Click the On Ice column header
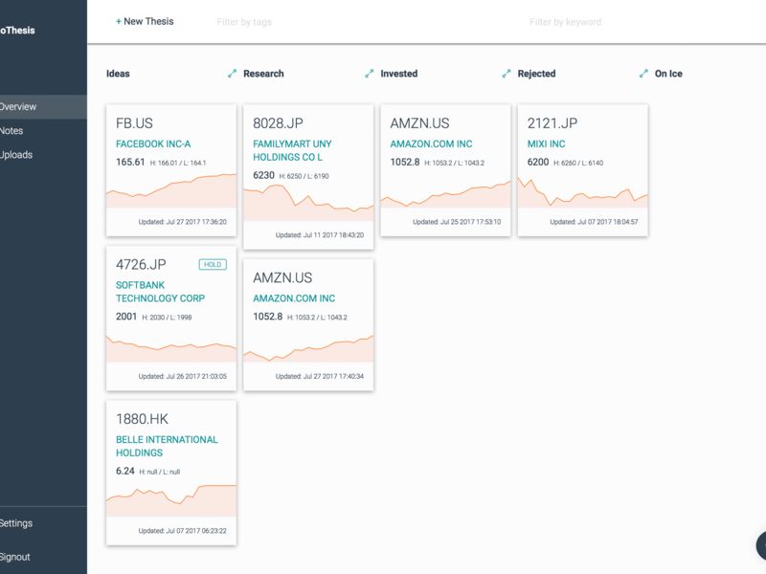Screen dimensions: 766x574 click(668, 74)
